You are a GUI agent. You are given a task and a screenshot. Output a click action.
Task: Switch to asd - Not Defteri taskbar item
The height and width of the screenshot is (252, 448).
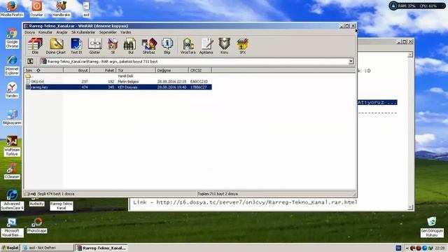48,248
